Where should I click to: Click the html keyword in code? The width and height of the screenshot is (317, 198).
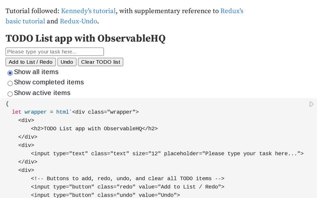62,112
